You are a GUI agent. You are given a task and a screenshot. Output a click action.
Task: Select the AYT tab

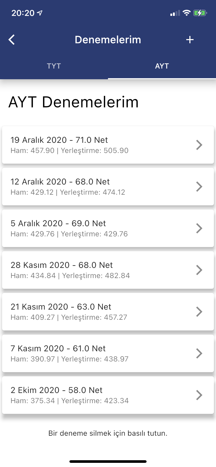click(162, 66)
